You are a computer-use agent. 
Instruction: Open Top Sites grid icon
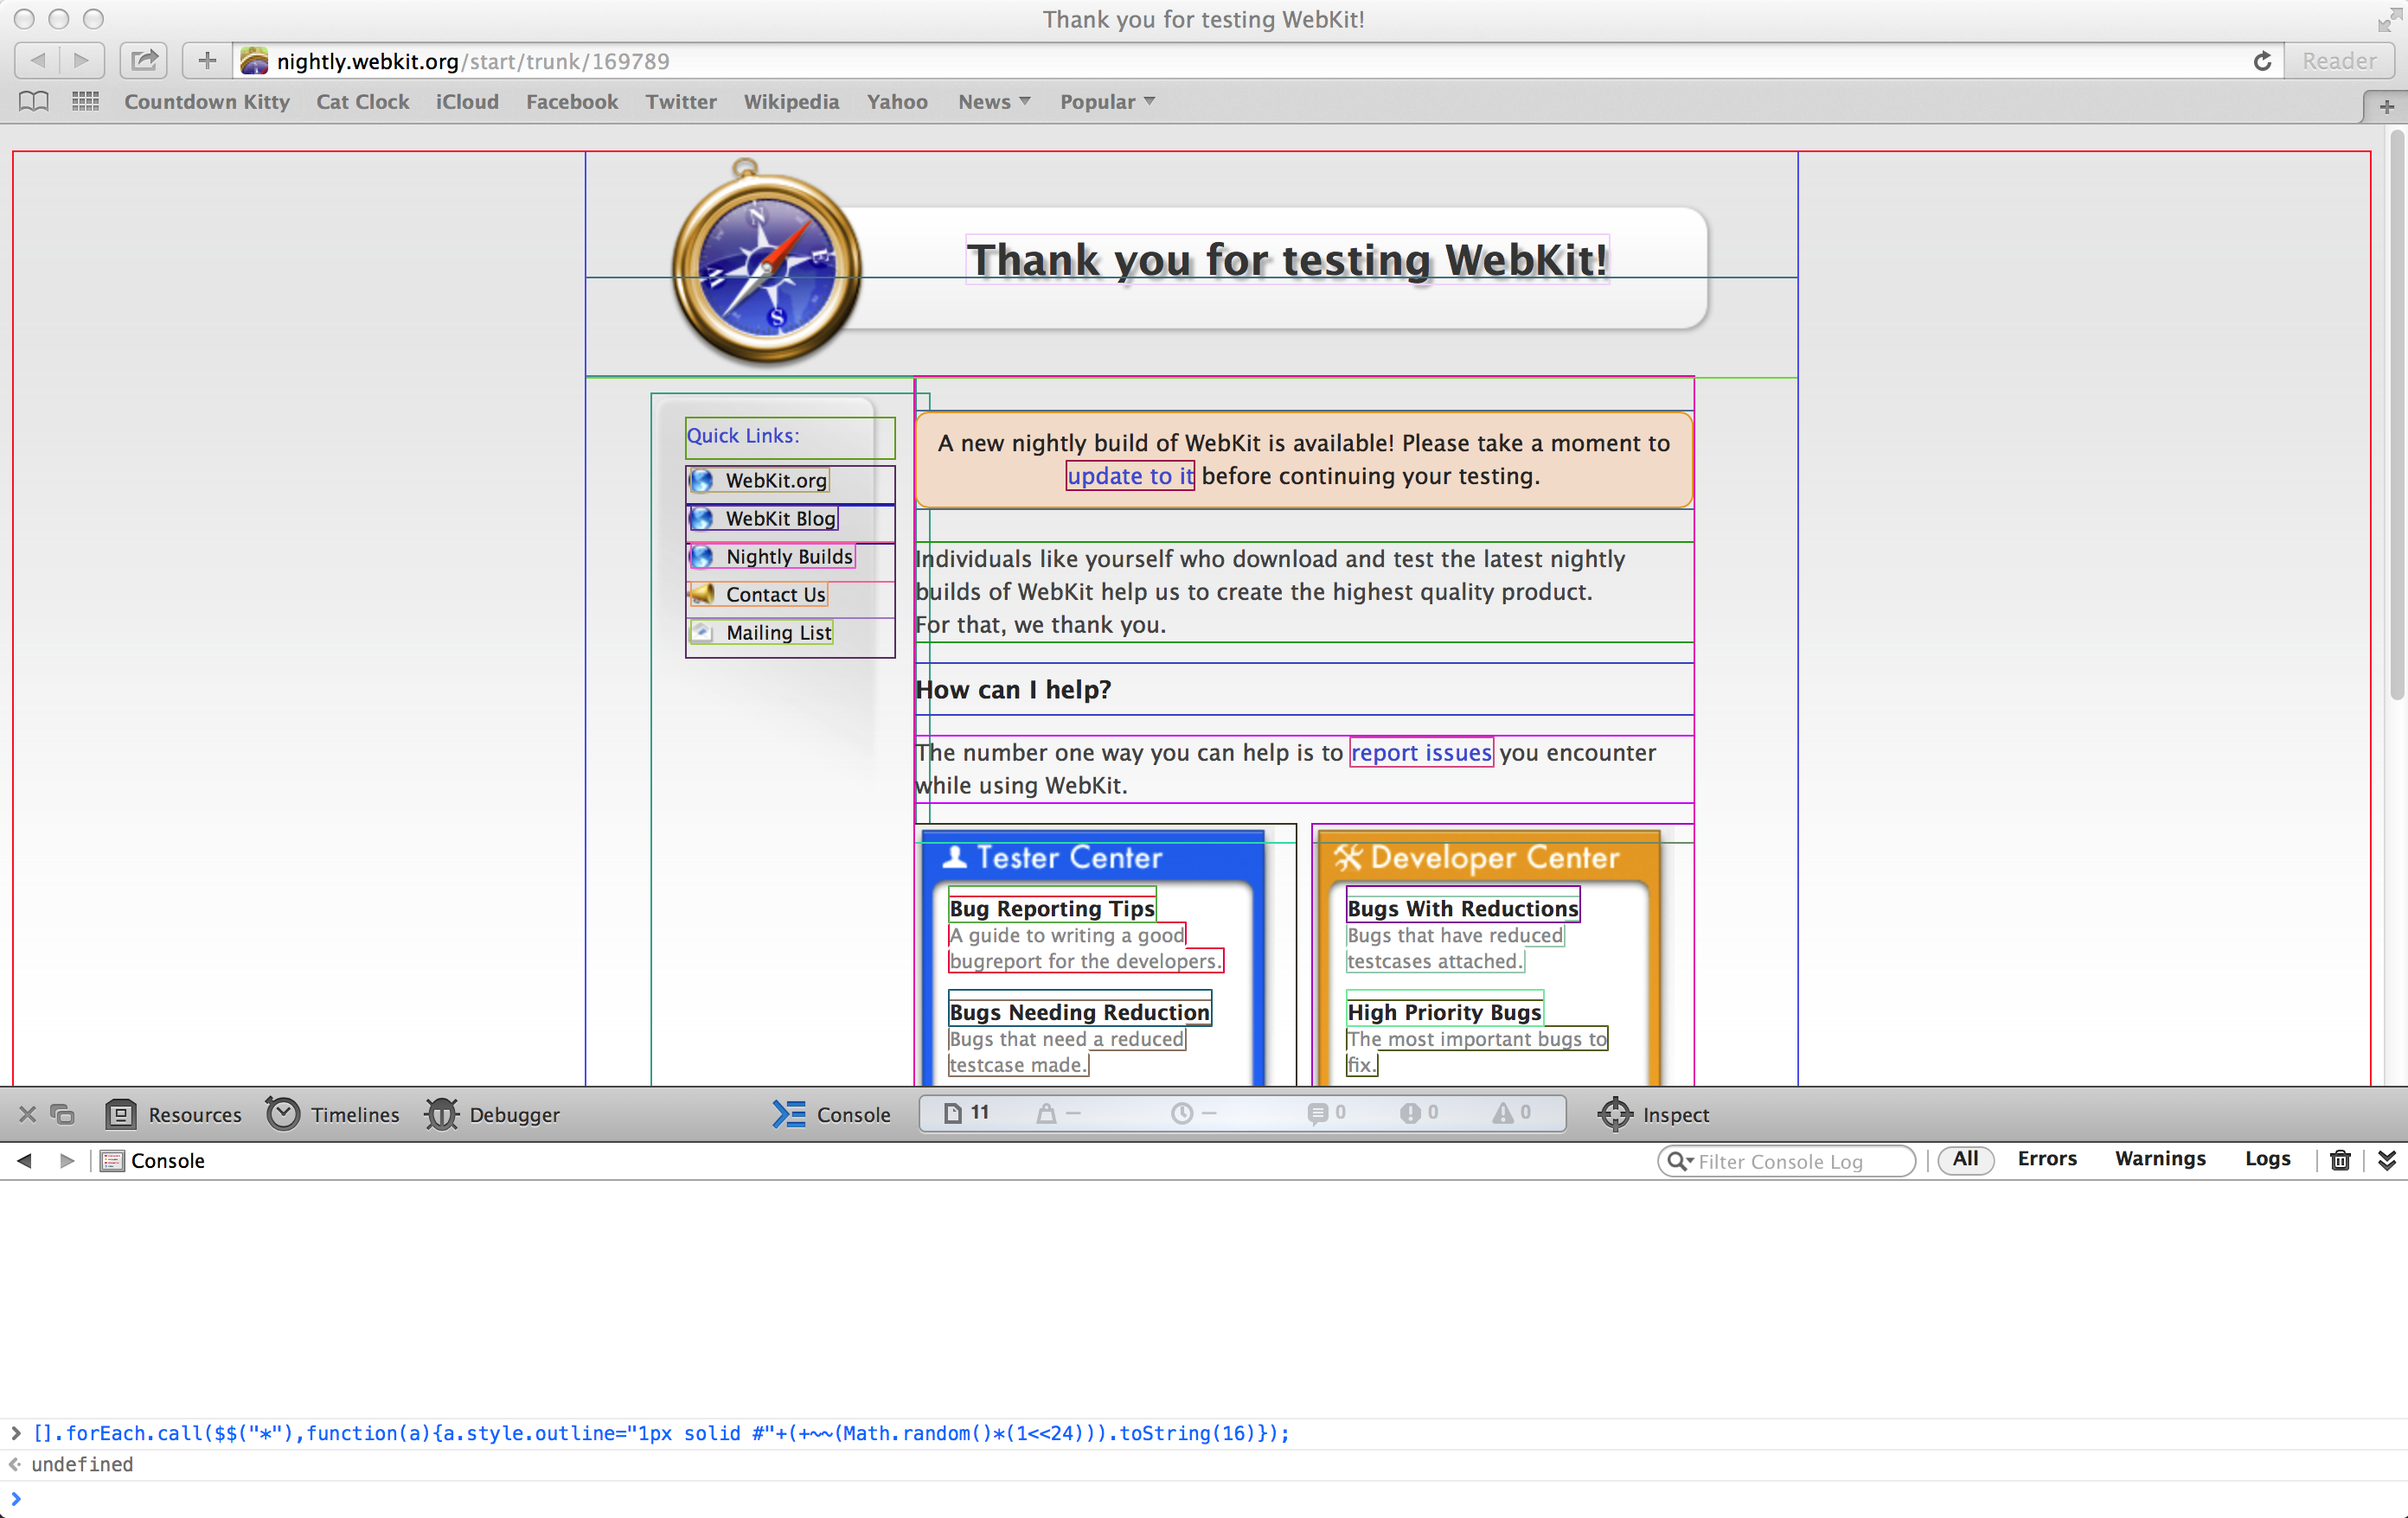(x=85, y=101)
